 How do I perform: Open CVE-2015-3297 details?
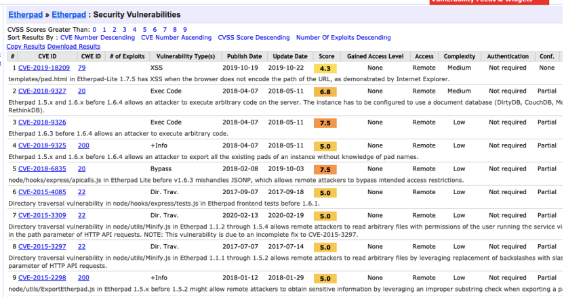tap(42, 247)
